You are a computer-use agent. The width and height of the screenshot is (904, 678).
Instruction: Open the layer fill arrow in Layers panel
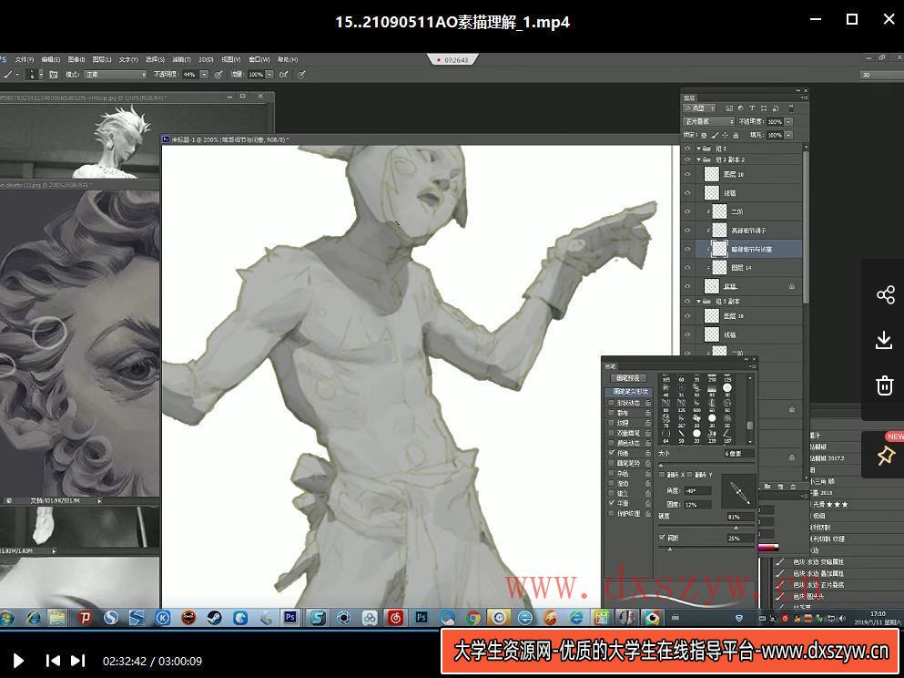point(788,135)
